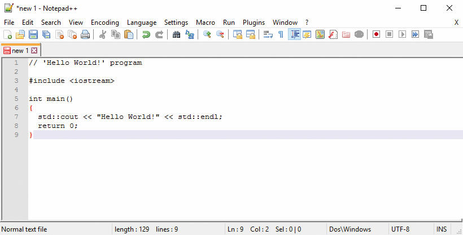The width and height of the screenshot is (463, 235).
Task: Undo last change with the green arrow
Action: 146,34
